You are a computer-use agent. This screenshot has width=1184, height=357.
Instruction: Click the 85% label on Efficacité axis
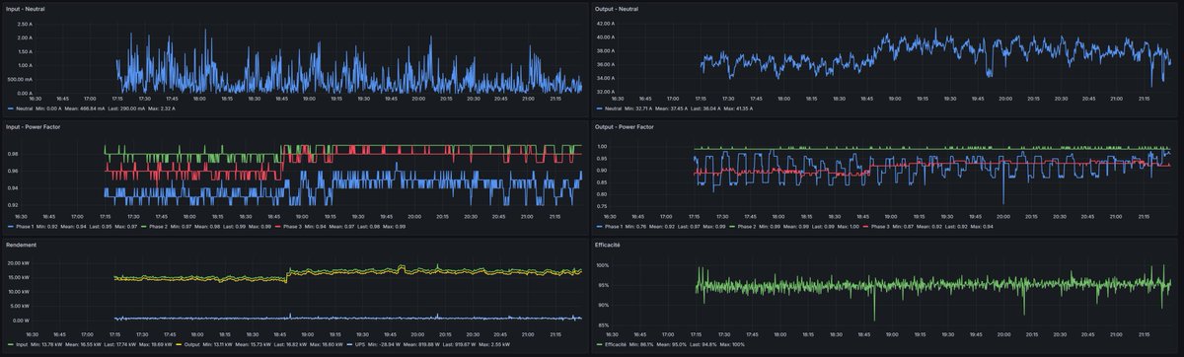coord(605,325)
